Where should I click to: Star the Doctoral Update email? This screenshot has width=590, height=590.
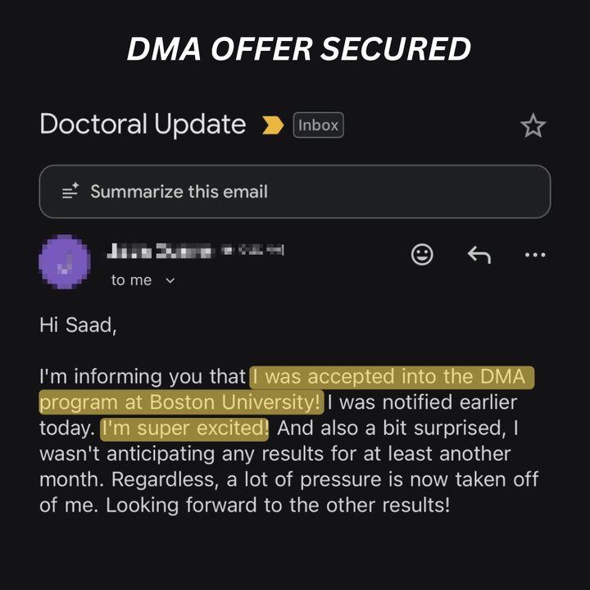533,125
